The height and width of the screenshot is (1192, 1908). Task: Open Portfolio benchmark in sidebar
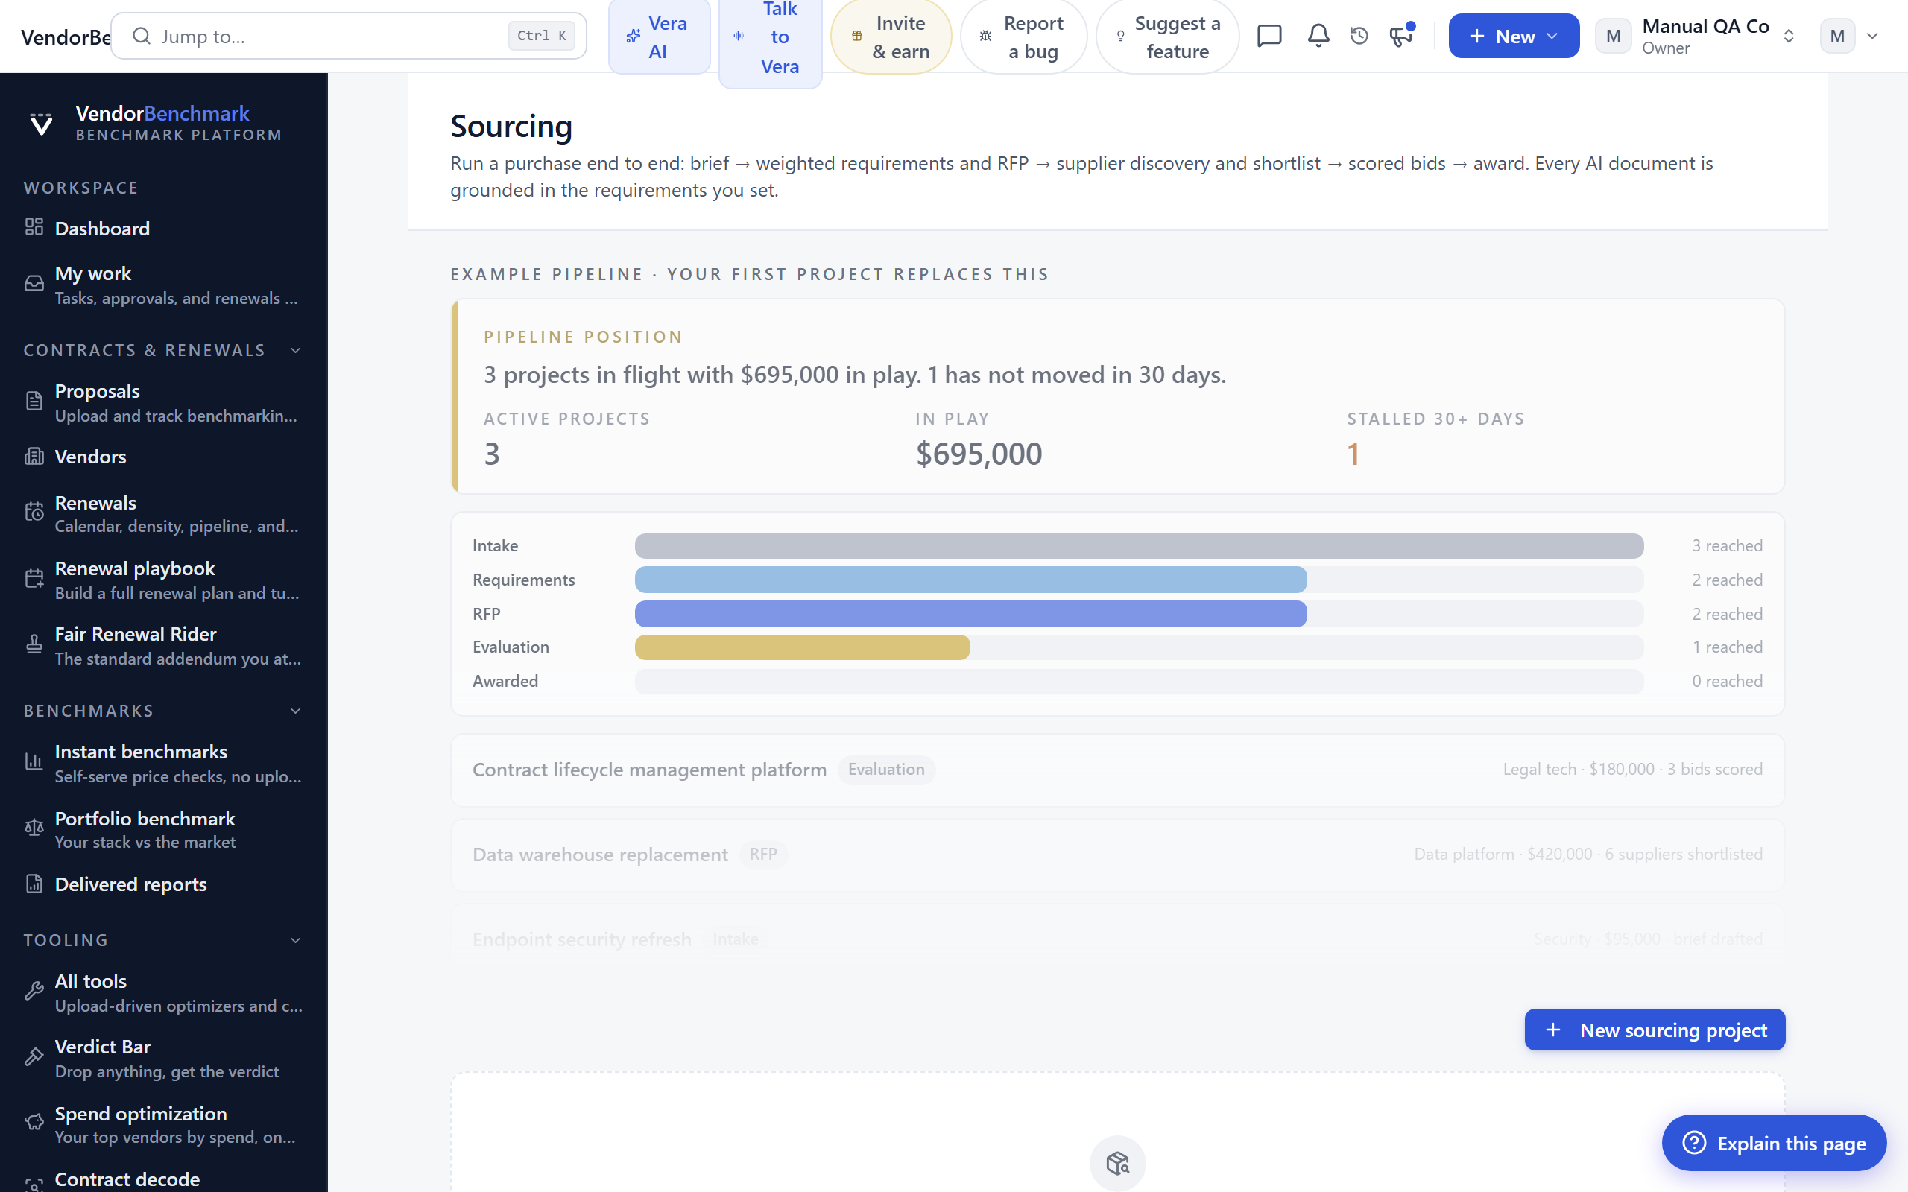(x=164, y=829)
